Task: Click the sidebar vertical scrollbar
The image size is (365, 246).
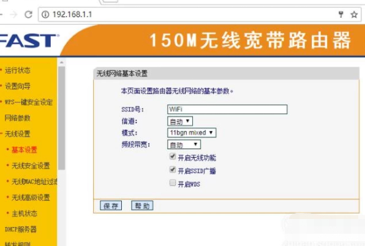Action: coord(62,118)
